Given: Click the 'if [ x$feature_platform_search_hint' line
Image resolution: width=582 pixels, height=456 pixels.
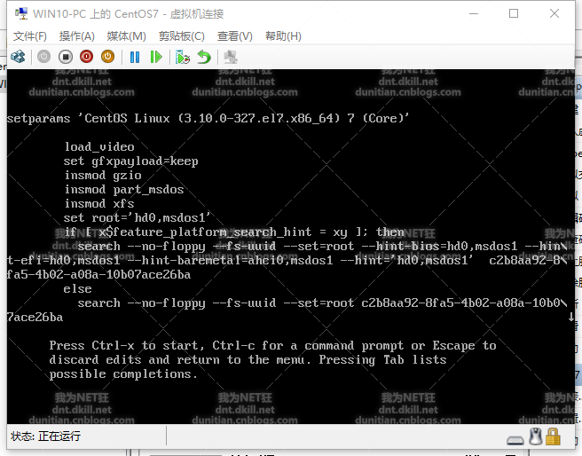Looking at the screenshot, I should point(234,232).
